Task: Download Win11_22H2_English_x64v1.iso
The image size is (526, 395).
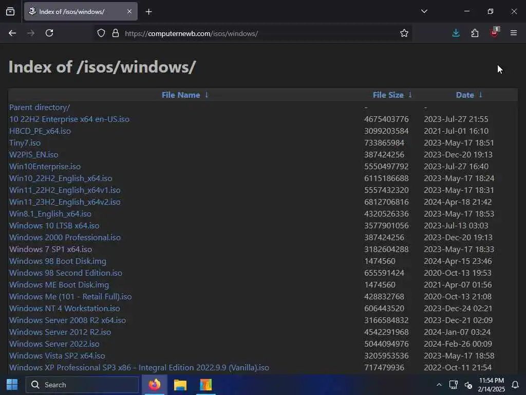Action: pos(65,190)
